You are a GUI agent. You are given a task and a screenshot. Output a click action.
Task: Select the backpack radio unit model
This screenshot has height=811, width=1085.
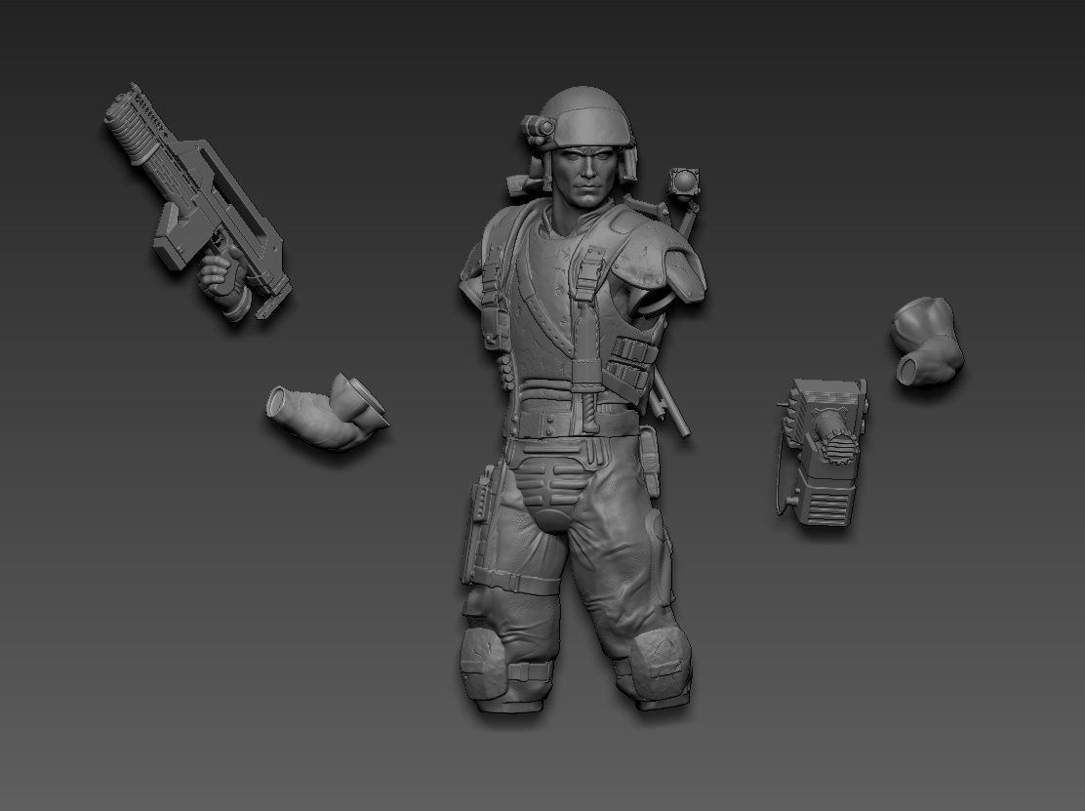pos(823,452)
